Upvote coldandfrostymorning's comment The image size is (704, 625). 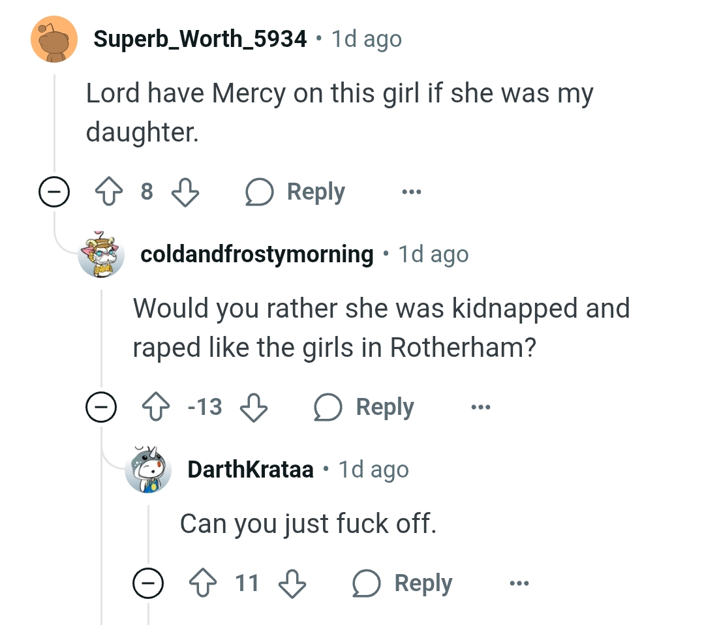[156, 407]
